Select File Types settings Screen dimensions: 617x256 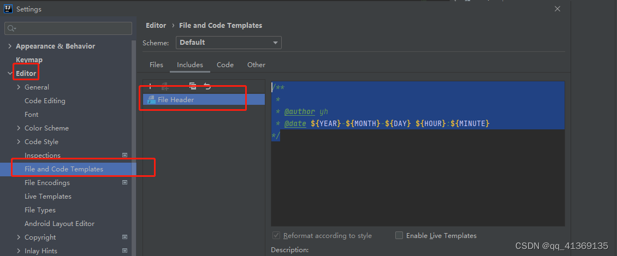click(x=40, y=210)
